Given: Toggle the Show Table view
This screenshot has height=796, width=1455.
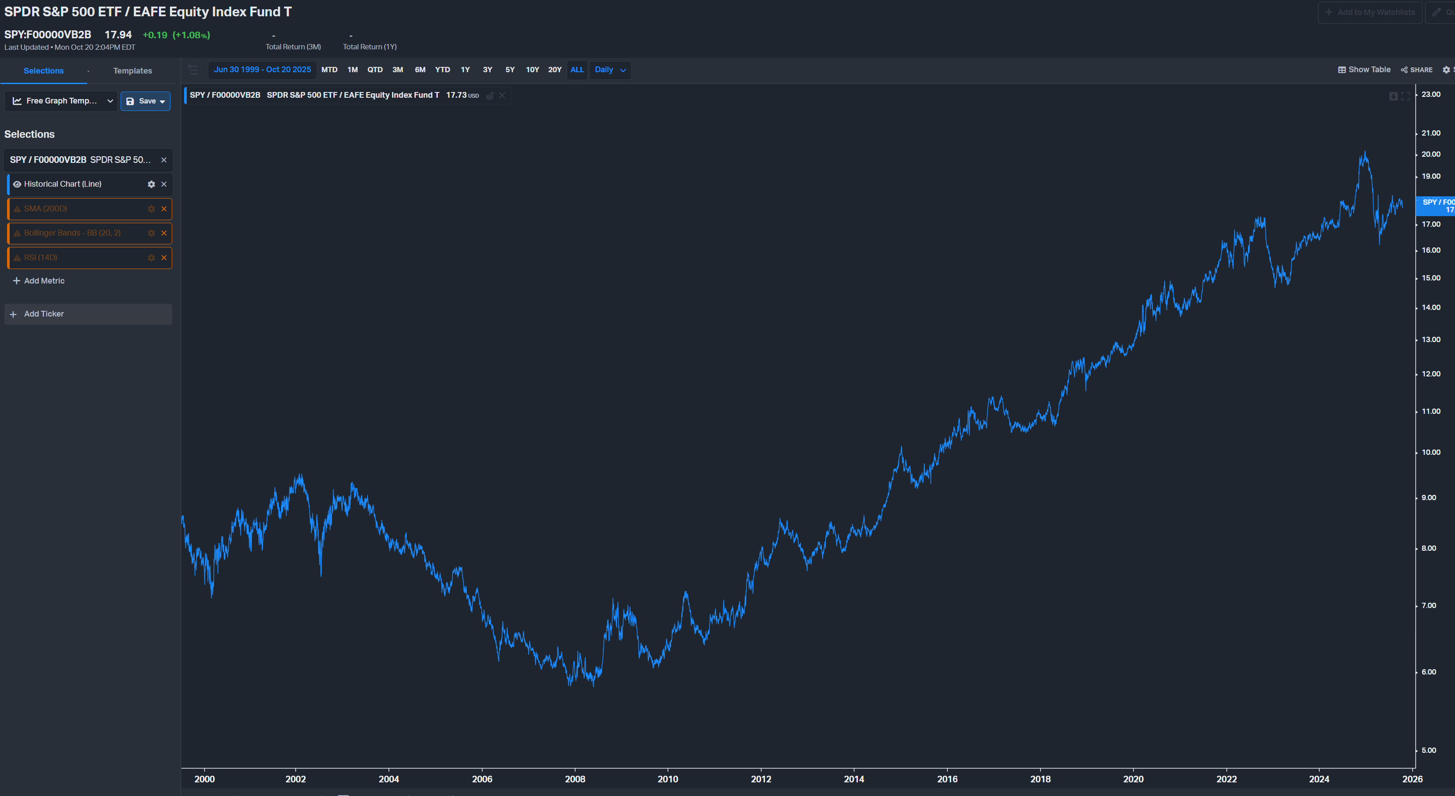Looking at the screenshot, I should 1364,70.
